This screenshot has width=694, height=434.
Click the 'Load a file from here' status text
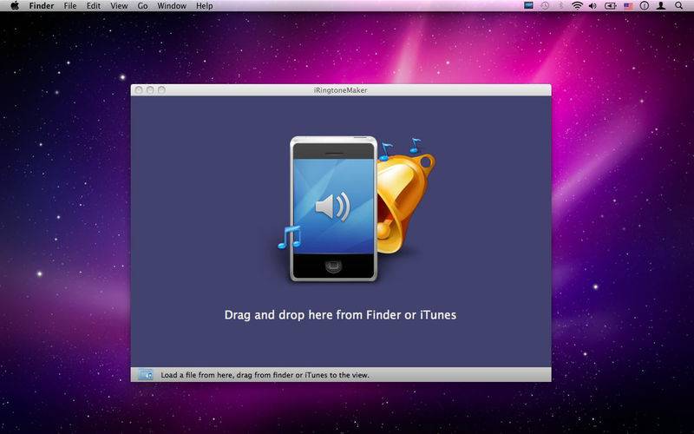point(265,375)
